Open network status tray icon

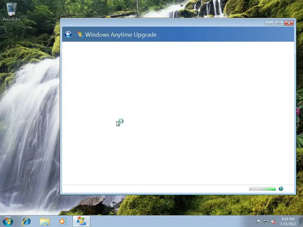pyautogui.click(x=266, y=222)
